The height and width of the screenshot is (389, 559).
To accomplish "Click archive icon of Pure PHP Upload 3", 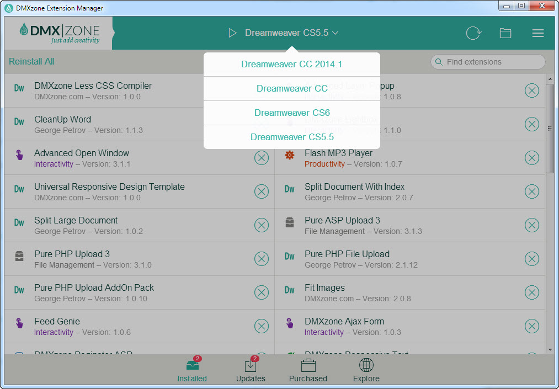I will pyautogui.click(x=19, y=256).
